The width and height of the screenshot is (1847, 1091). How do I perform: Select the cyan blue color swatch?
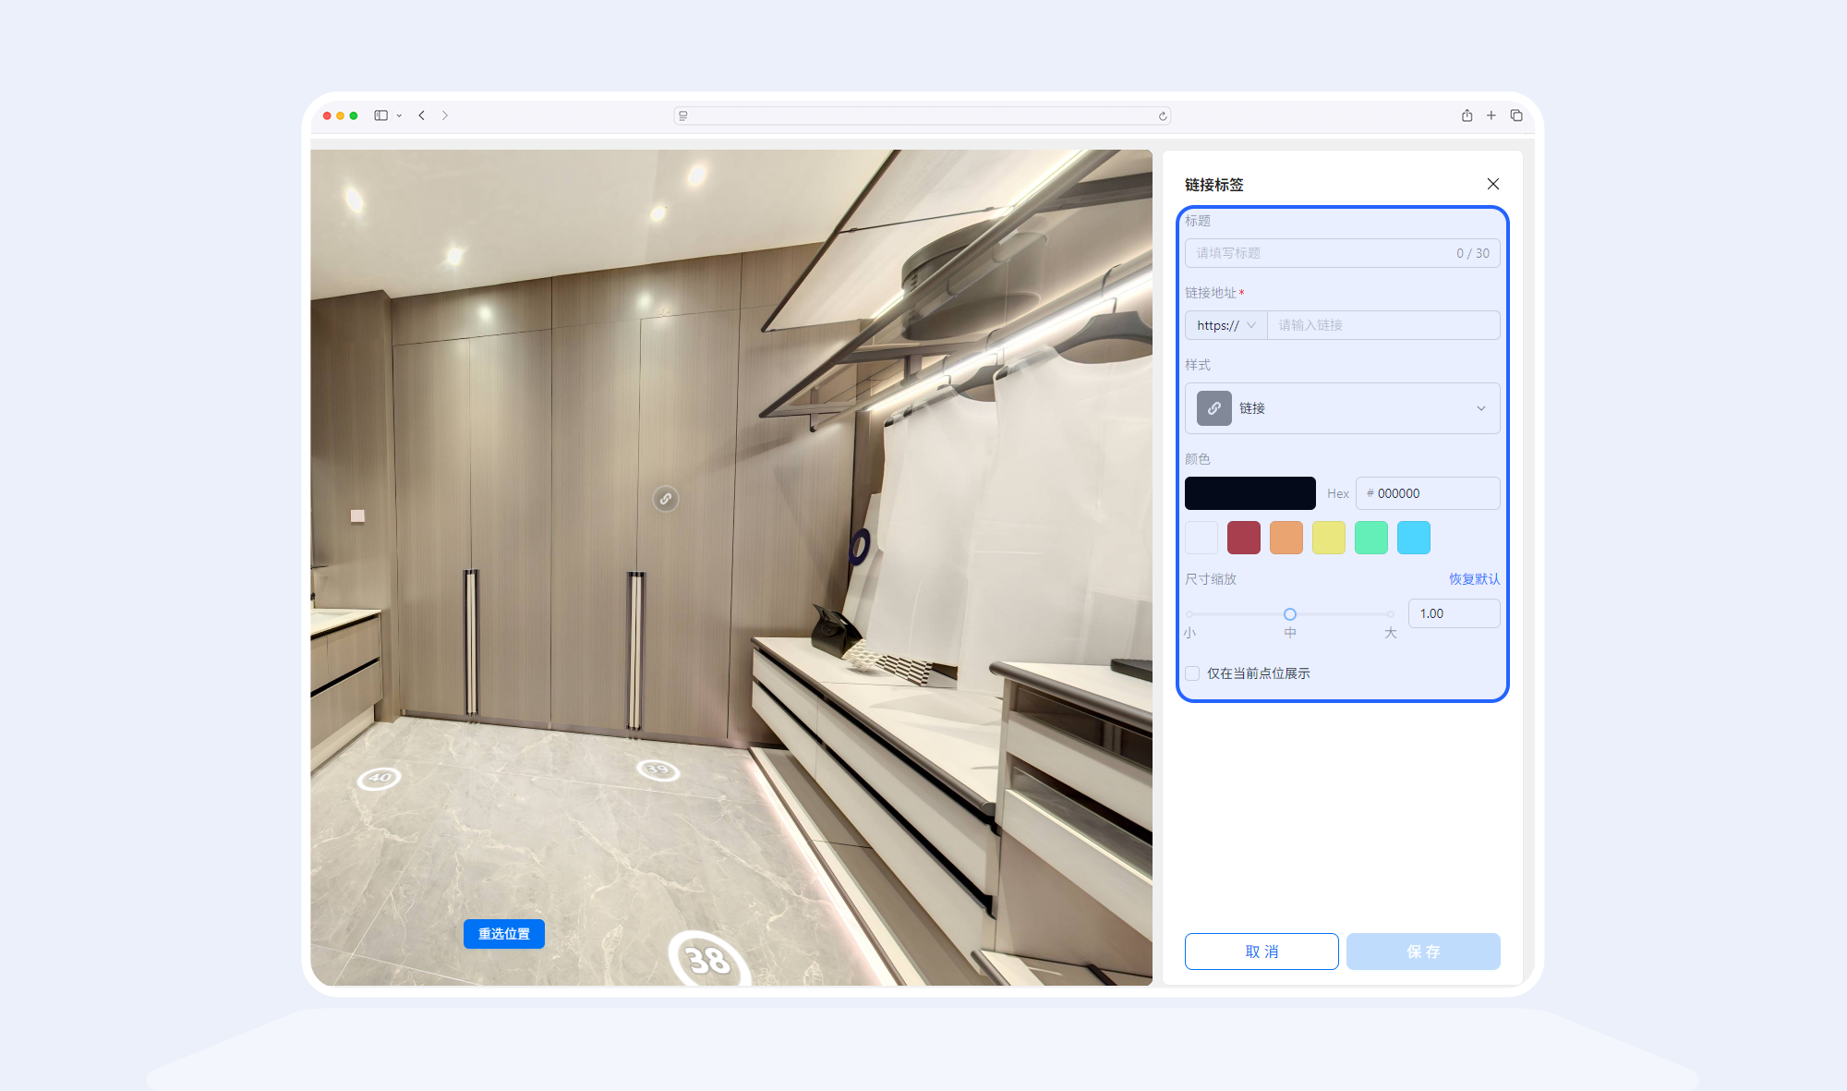point(1413,538)
